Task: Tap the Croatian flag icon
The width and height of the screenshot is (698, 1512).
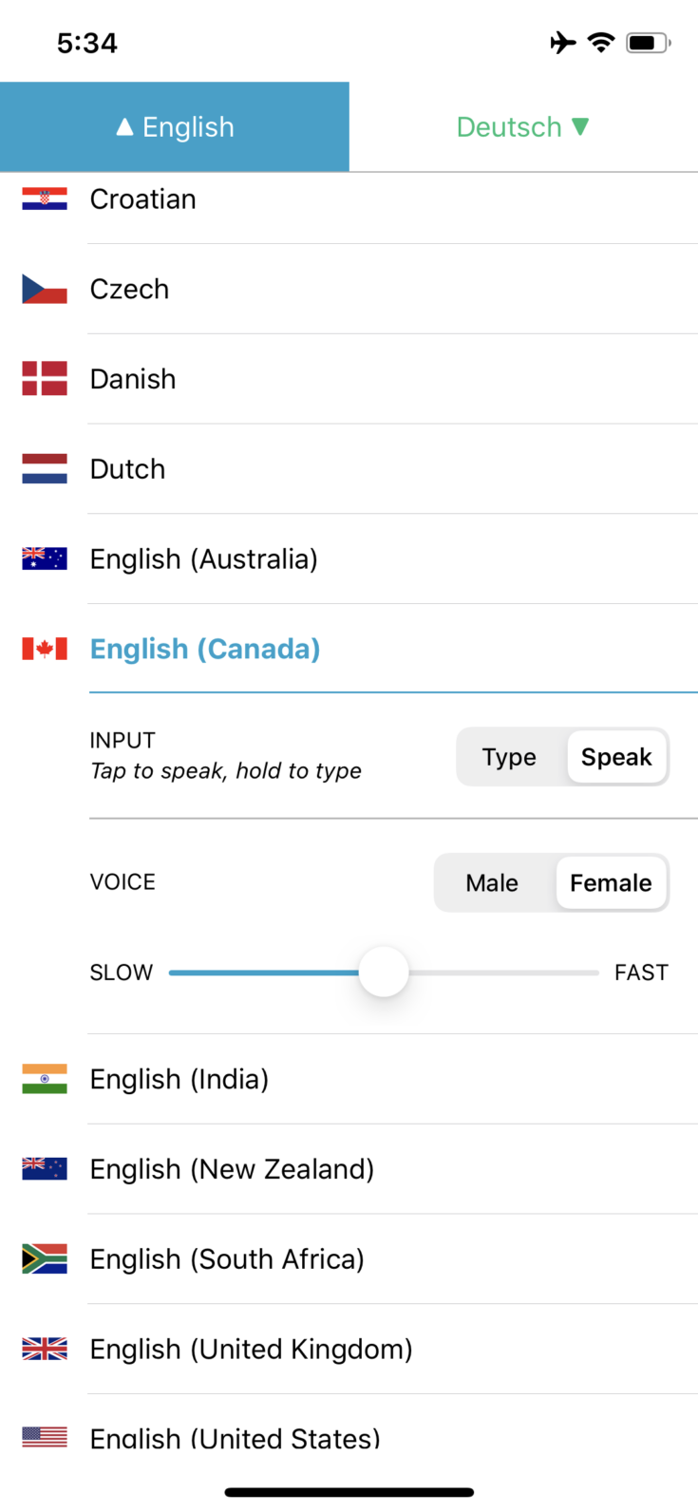Action: [45, 198]
